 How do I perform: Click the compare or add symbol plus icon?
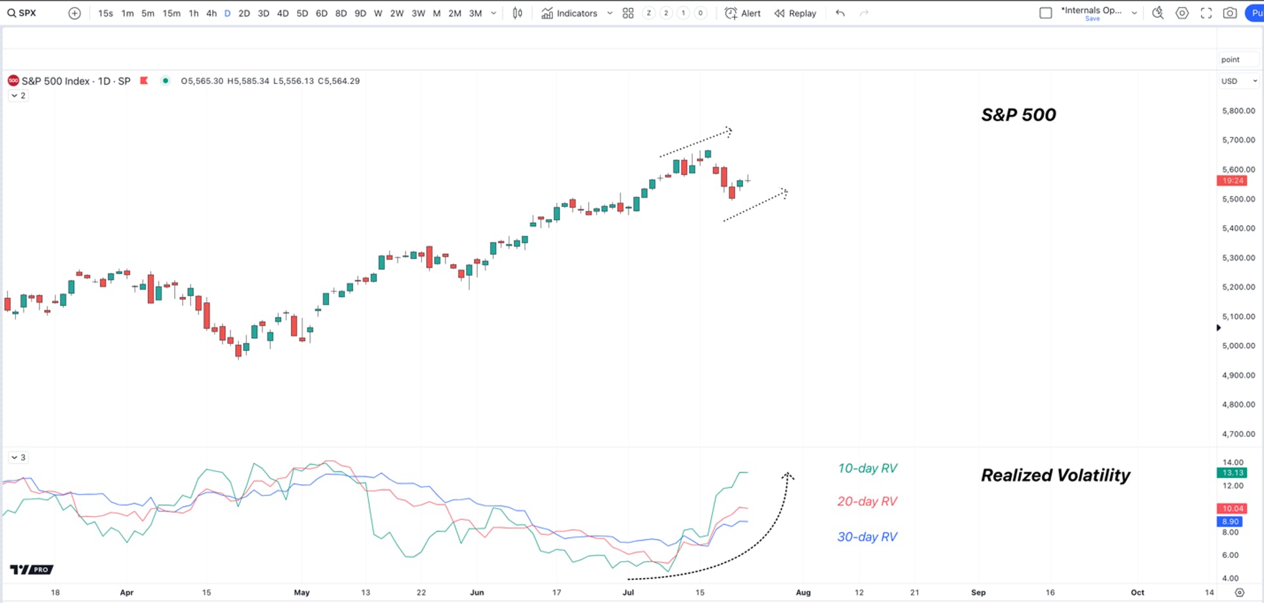(75, 13)
